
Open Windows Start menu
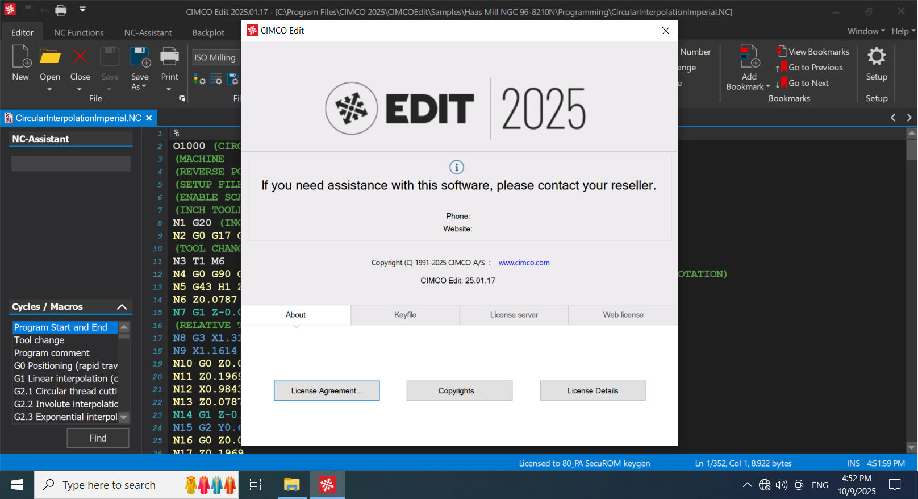[x=17, y=485]
